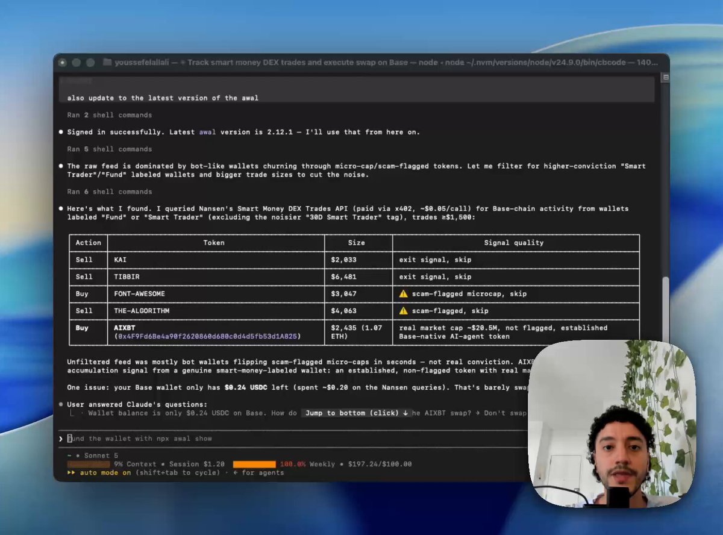Click the warning icon in the THE-ALGORITHM row

click(403, 311)
